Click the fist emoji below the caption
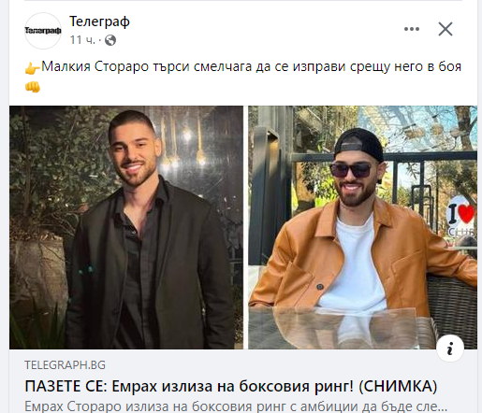Image resolution: width=482 pixels, height=413 pixels. [x=33, y=87]
